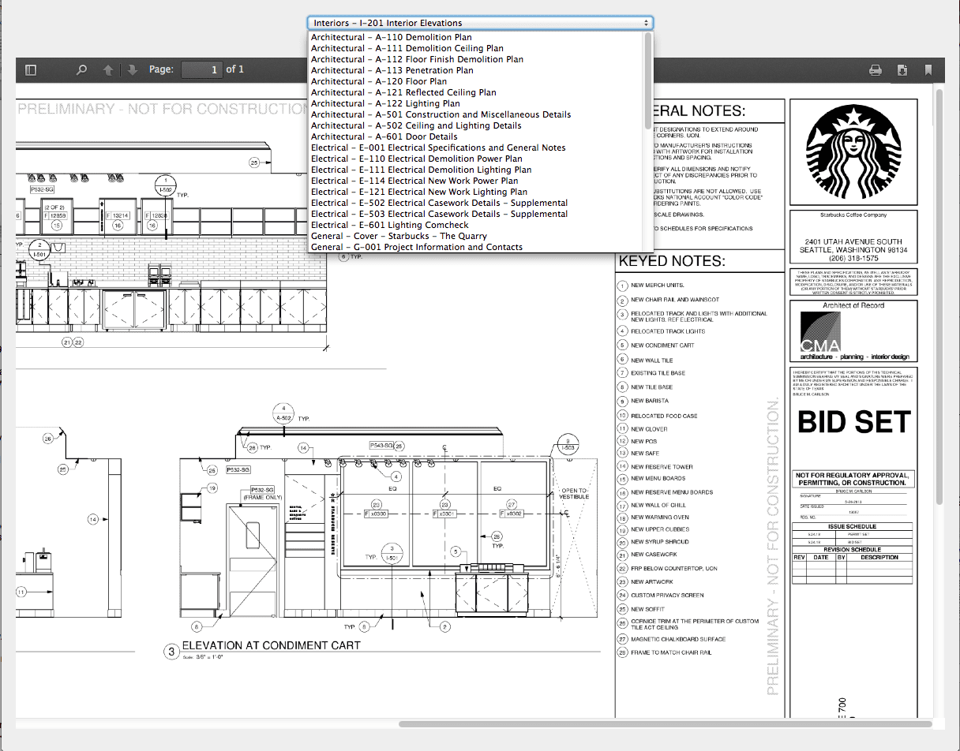This screenshot has height=751, width=960.
Task: Click keyed note NEW WALL OF CHILL
Action: [x=658, y=505]
